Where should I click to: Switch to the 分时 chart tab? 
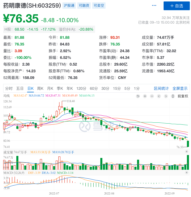pyautogui.click(x=9, y=89)
